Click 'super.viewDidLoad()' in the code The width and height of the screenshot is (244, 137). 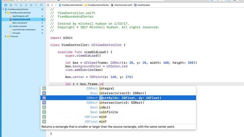tap(83, 56)
